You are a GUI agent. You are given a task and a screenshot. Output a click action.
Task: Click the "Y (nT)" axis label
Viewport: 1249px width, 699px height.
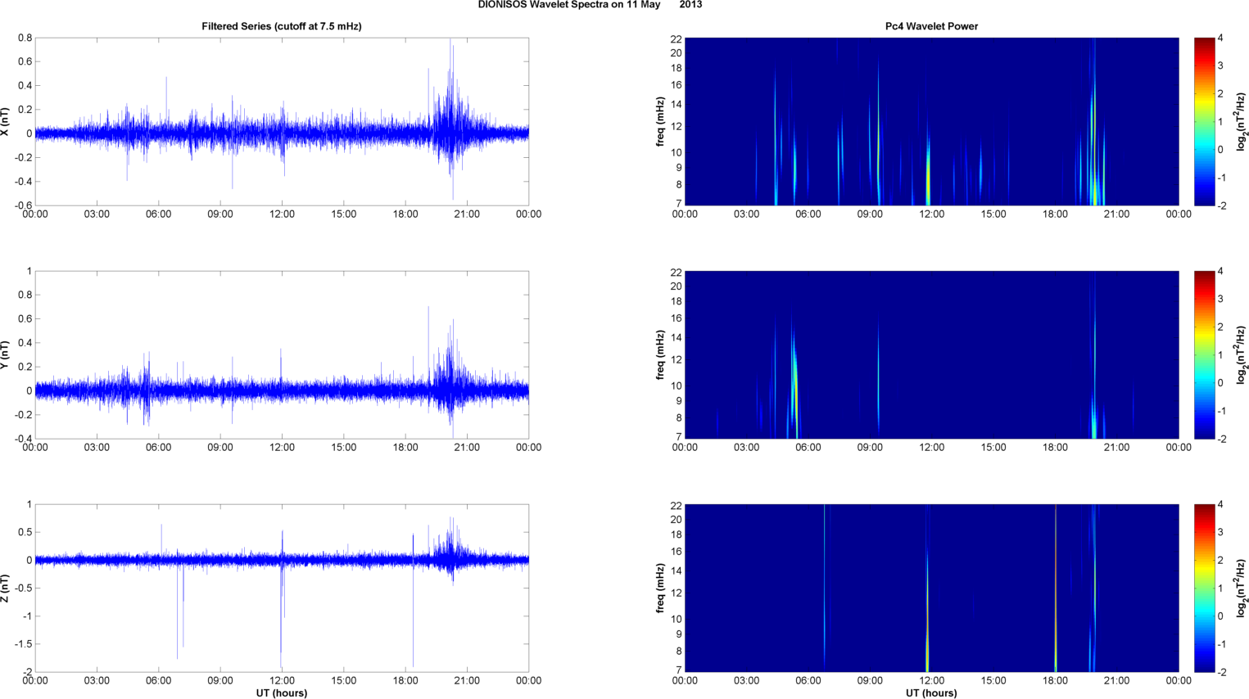pos(6,355)
